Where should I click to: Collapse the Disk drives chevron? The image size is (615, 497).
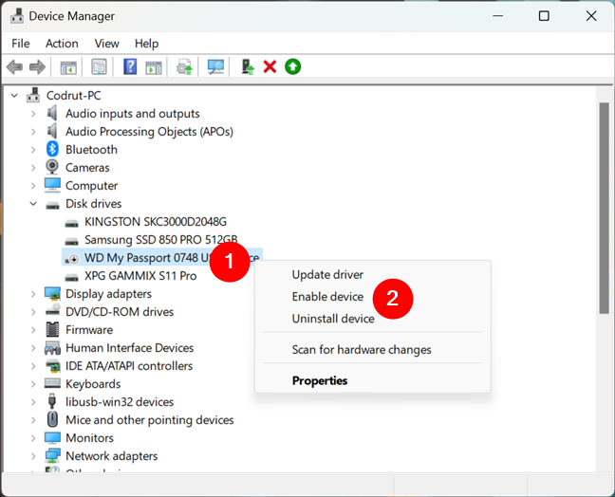33,204
